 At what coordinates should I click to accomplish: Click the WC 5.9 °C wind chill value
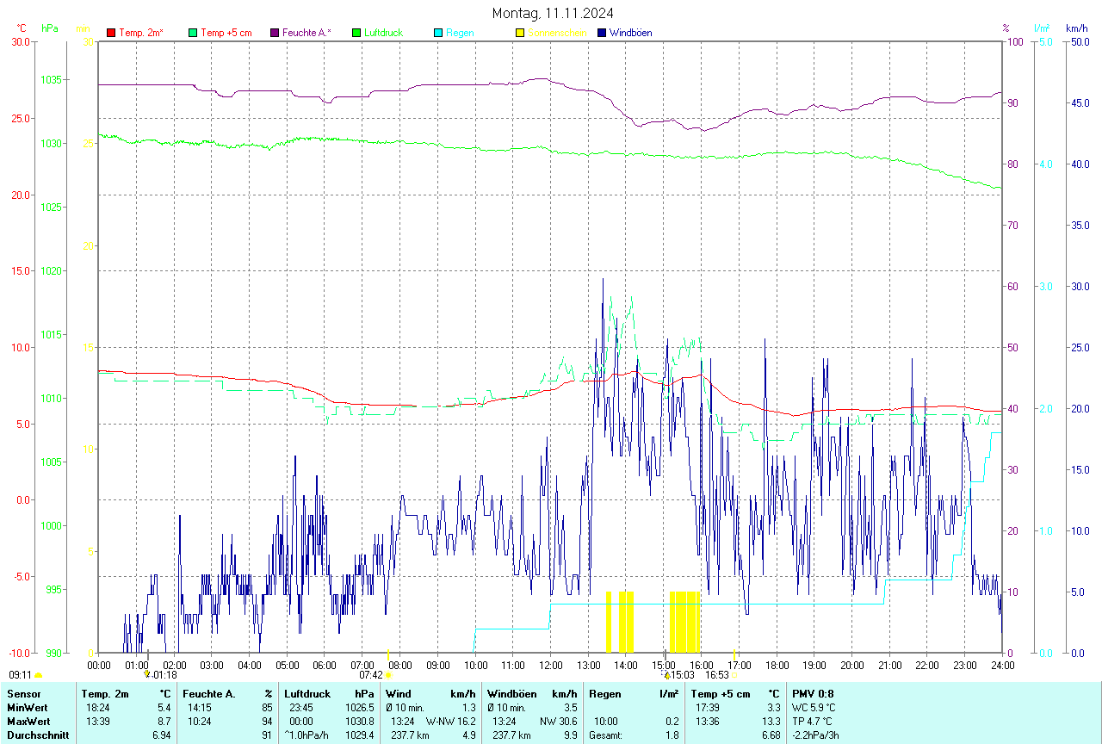(x=814, y=708)
